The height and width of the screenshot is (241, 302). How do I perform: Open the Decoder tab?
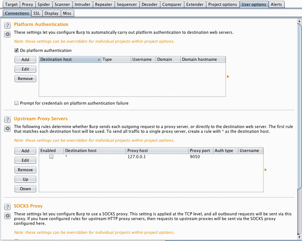point(149,4)
